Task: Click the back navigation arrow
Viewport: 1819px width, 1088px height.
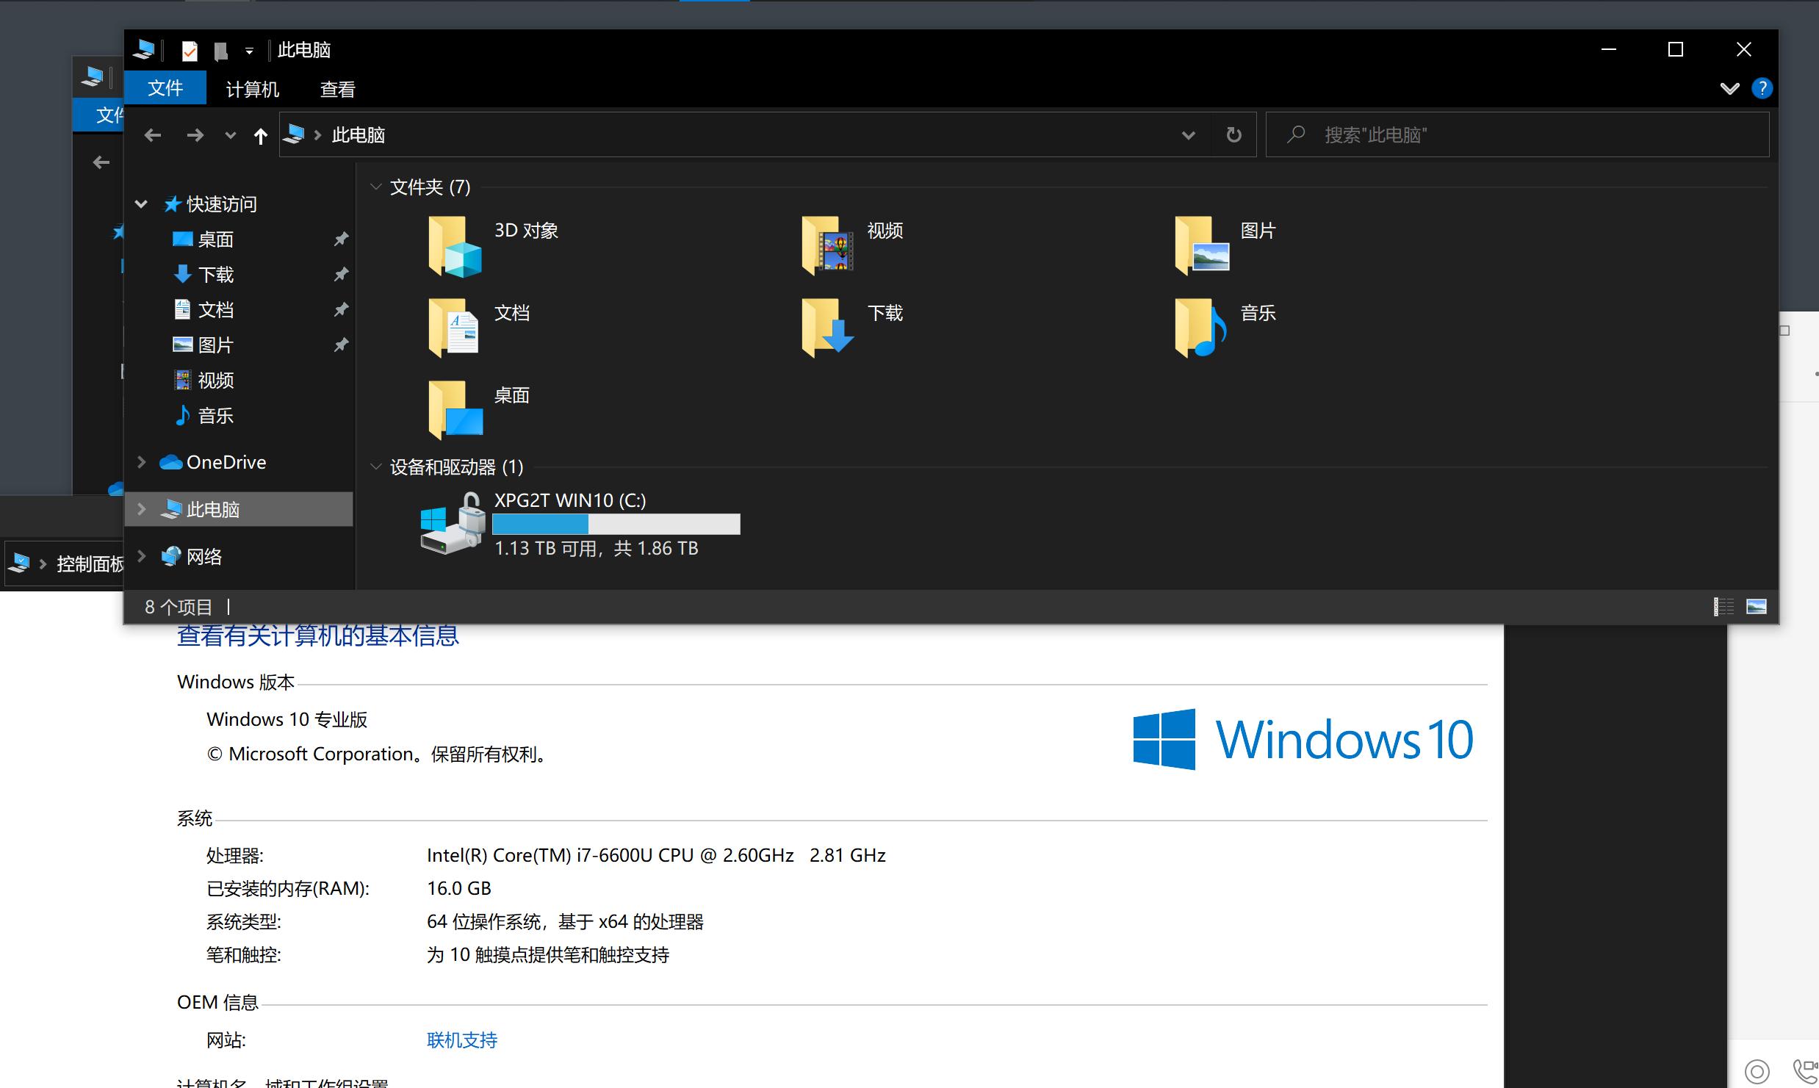Action: [152, 134]
